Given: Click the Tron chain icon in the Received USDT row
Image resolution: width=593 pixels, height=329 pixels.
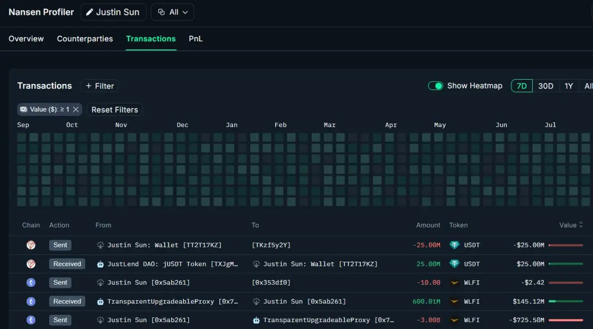Looking at the screenshot, I should point(31,264).
